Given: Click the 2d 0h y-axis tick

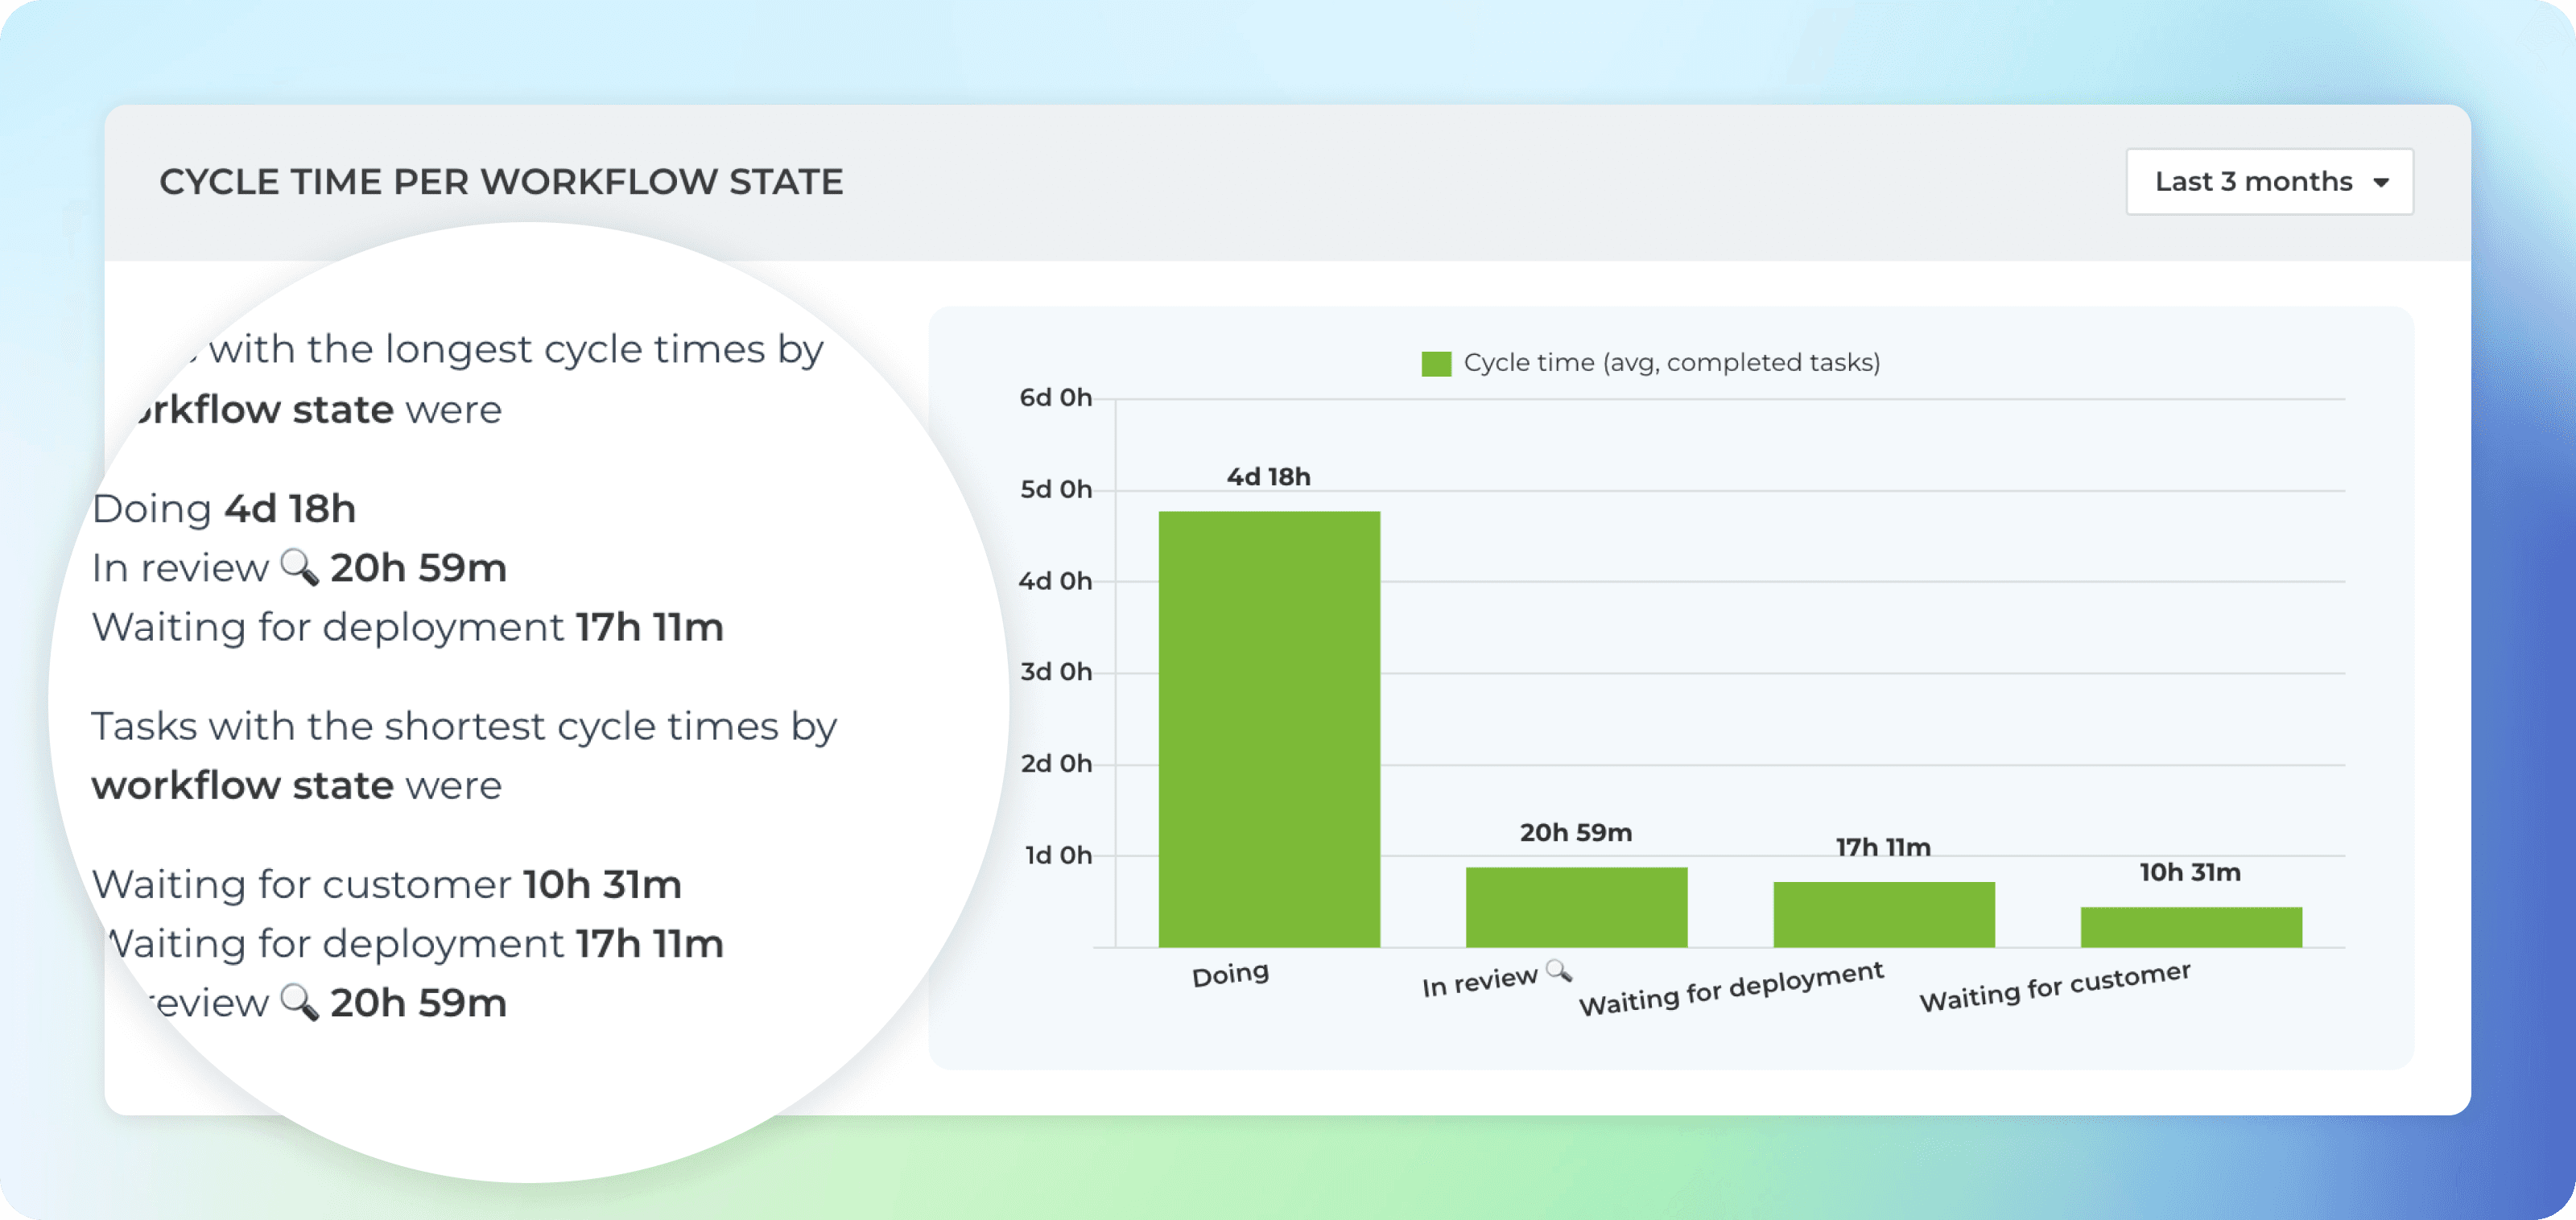Looking at the screenshot, I should coord(1055,763).
